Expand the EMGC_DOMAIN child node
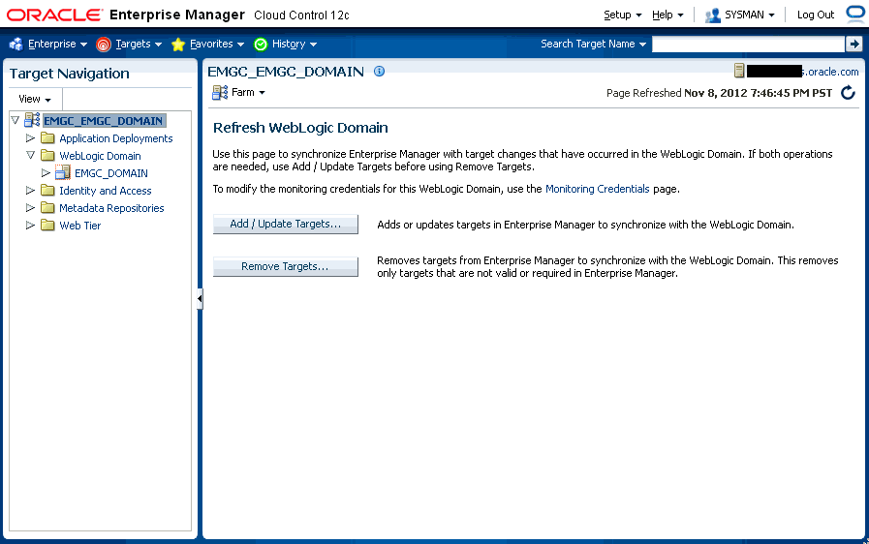Image resolution: width=869 pixels, height=544 pixels. click(x=46, y=173)
